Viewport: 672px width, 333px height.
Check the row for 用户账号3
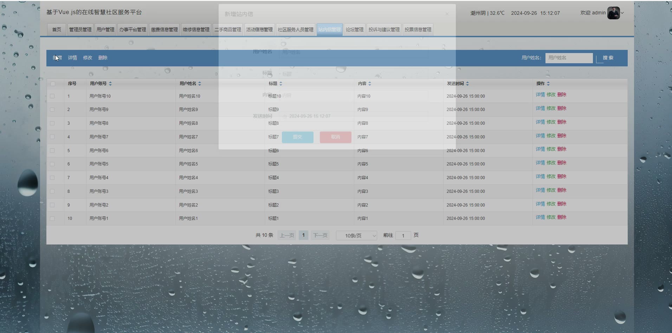click(52, 191)
